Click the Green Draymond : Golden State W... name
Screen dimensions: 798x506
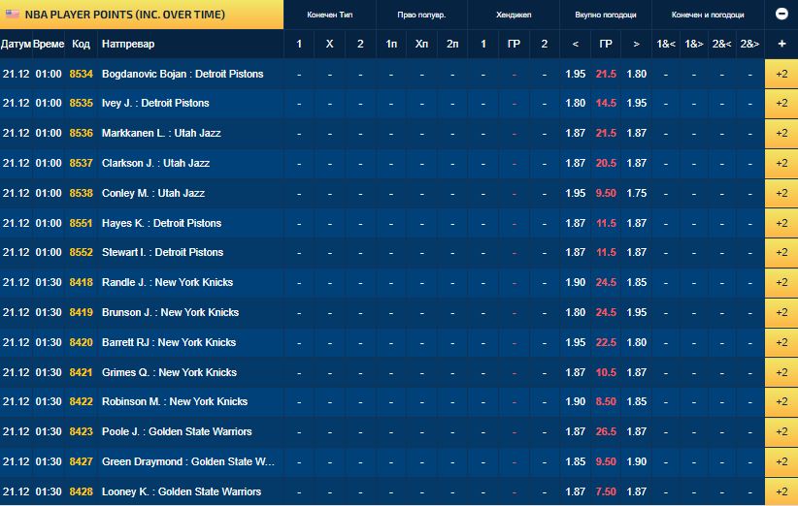188,461
